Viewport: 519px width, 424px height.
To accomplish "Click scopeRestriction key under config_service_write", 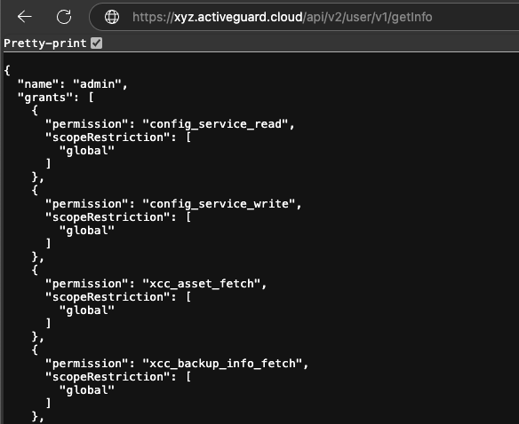I will [x=108, y=217].
